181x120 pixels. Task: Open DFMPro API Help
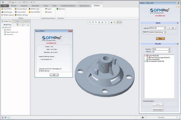[21, 15]
